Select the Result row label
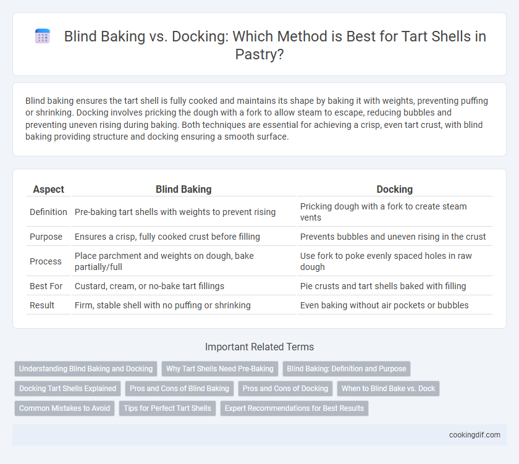Image resolution: width=519 pixels, height=464 pixels. coord(42,305)
